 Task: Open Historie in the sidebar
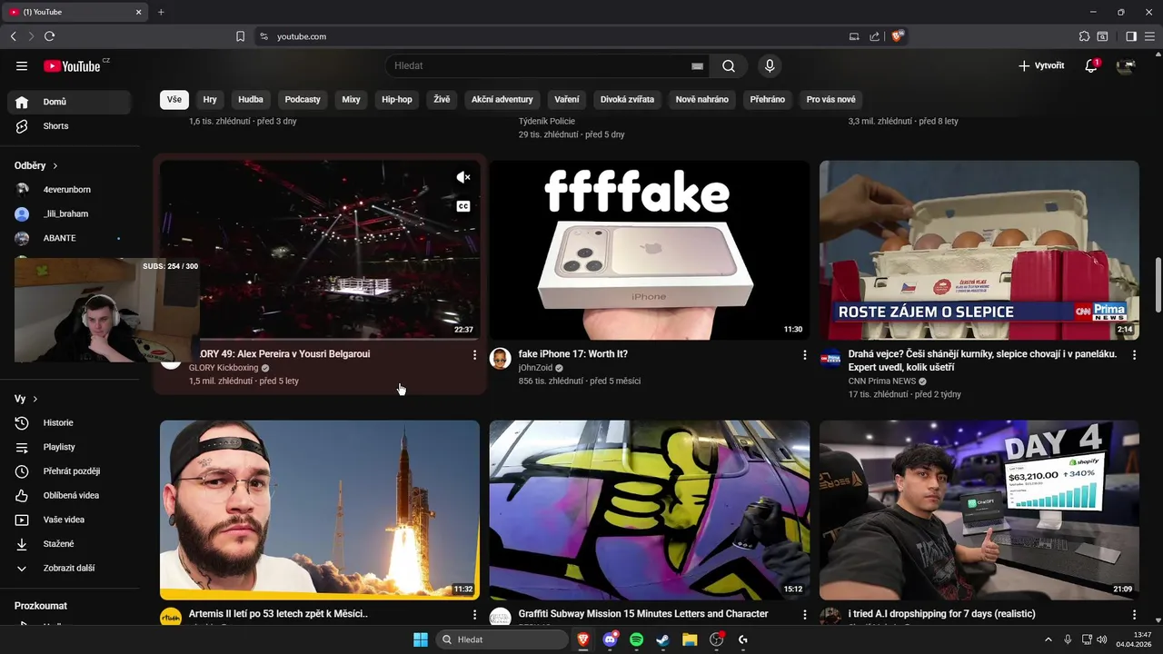click(69, 422)
